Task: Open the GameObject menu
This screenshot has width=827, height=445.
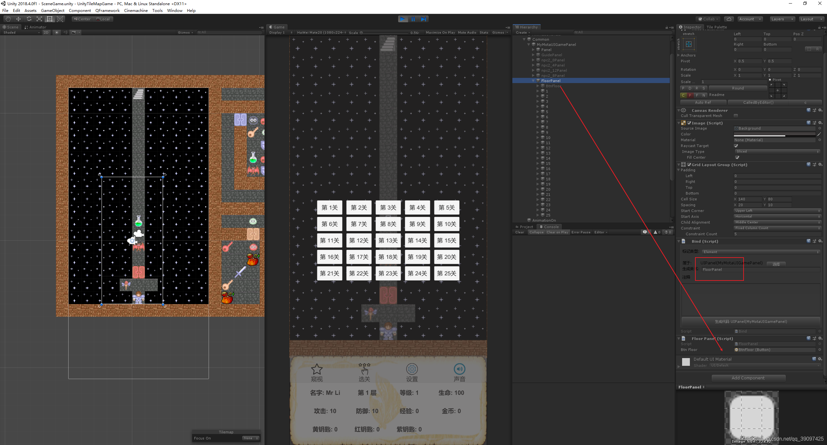Action: click(x=52, y=10)
